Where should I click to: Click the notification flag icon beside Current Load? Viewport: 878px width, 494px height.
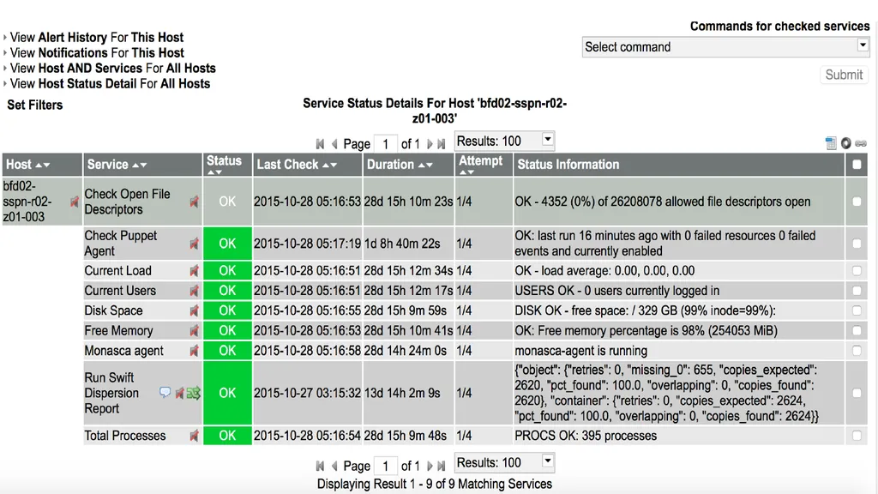[x=194, y=270]
